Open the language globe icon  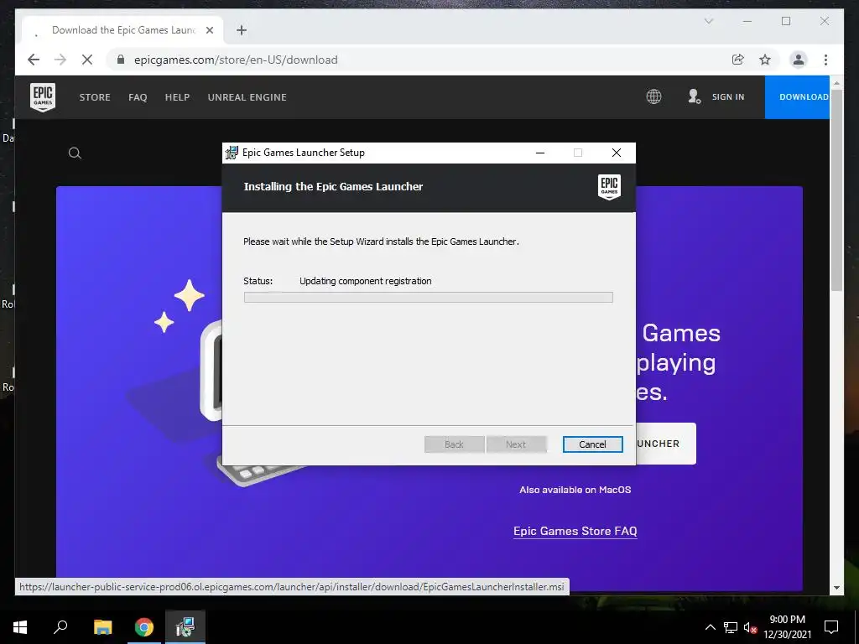point(653,97)
